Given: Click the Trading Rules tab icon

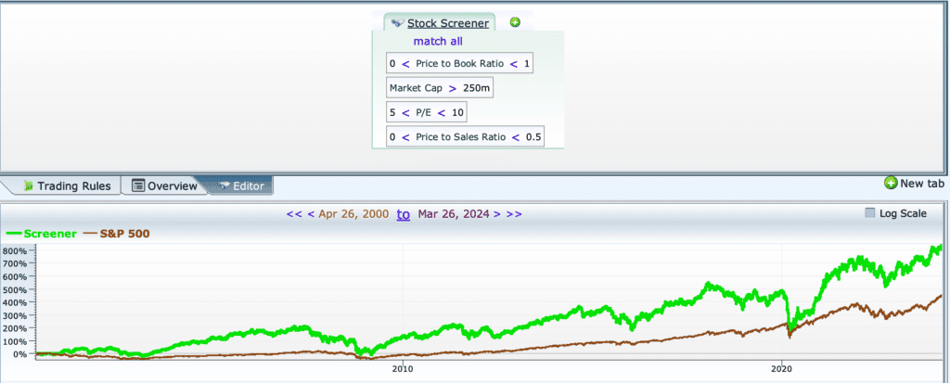Looking at the screenshot, I should click(x=28, y=186).
